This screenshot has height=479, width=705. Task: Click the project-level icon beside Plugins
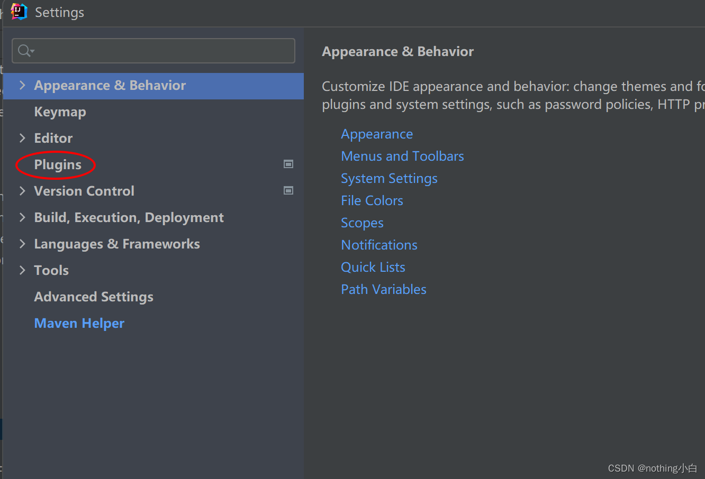pyautogui.click(x=288, y=164)
